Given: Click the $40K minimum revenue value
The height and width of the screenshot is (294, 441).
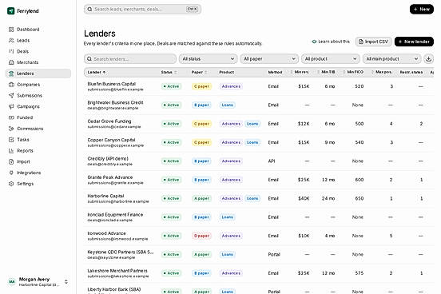Looking at the screenshot, I should tap(304, 199).
